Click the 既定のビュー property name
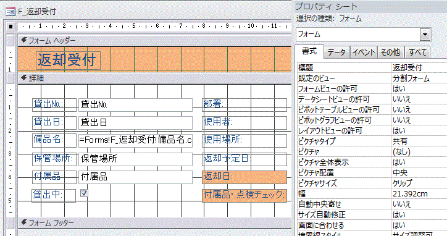 coord(344,78)
